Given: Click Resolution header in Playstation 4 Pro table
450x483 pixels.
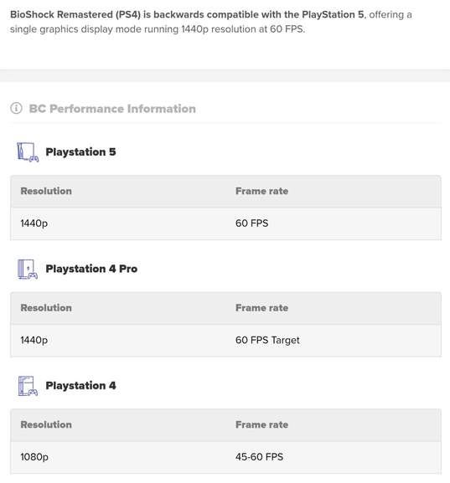Looking at the screenshot, I should 46,308.
